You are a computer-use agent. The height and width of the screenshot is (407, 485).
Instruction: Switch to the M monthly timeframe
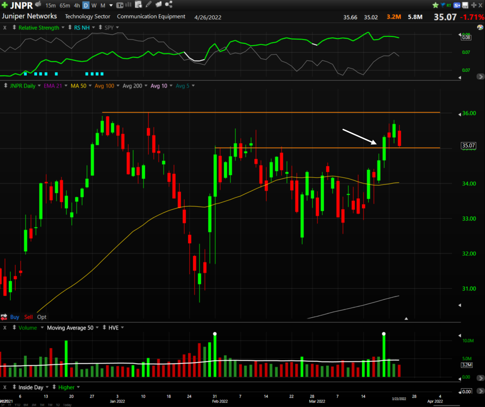(x=103, y=5)
